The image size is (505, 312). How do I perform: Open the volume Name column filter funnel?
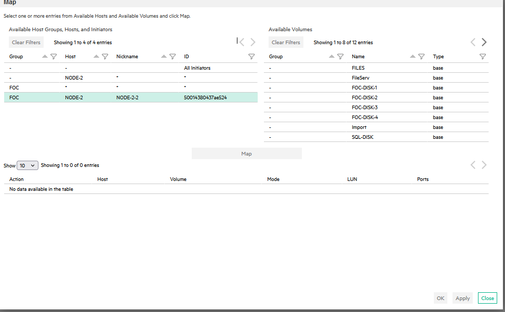(421, 56)
